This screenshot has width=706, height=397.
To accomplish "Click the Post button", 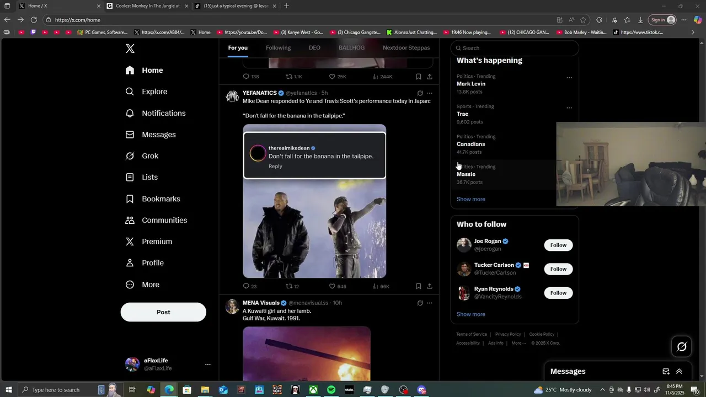I will (163, 312).
